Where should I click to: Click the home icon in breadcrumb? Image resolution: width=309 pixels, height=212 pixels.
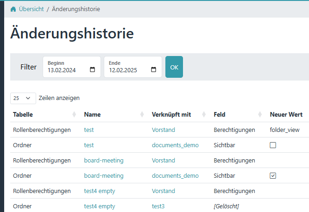[x=13, y=9]
